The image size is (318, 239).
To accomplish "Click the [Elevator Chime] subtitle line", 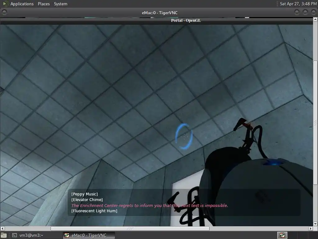I will [87, 199].
